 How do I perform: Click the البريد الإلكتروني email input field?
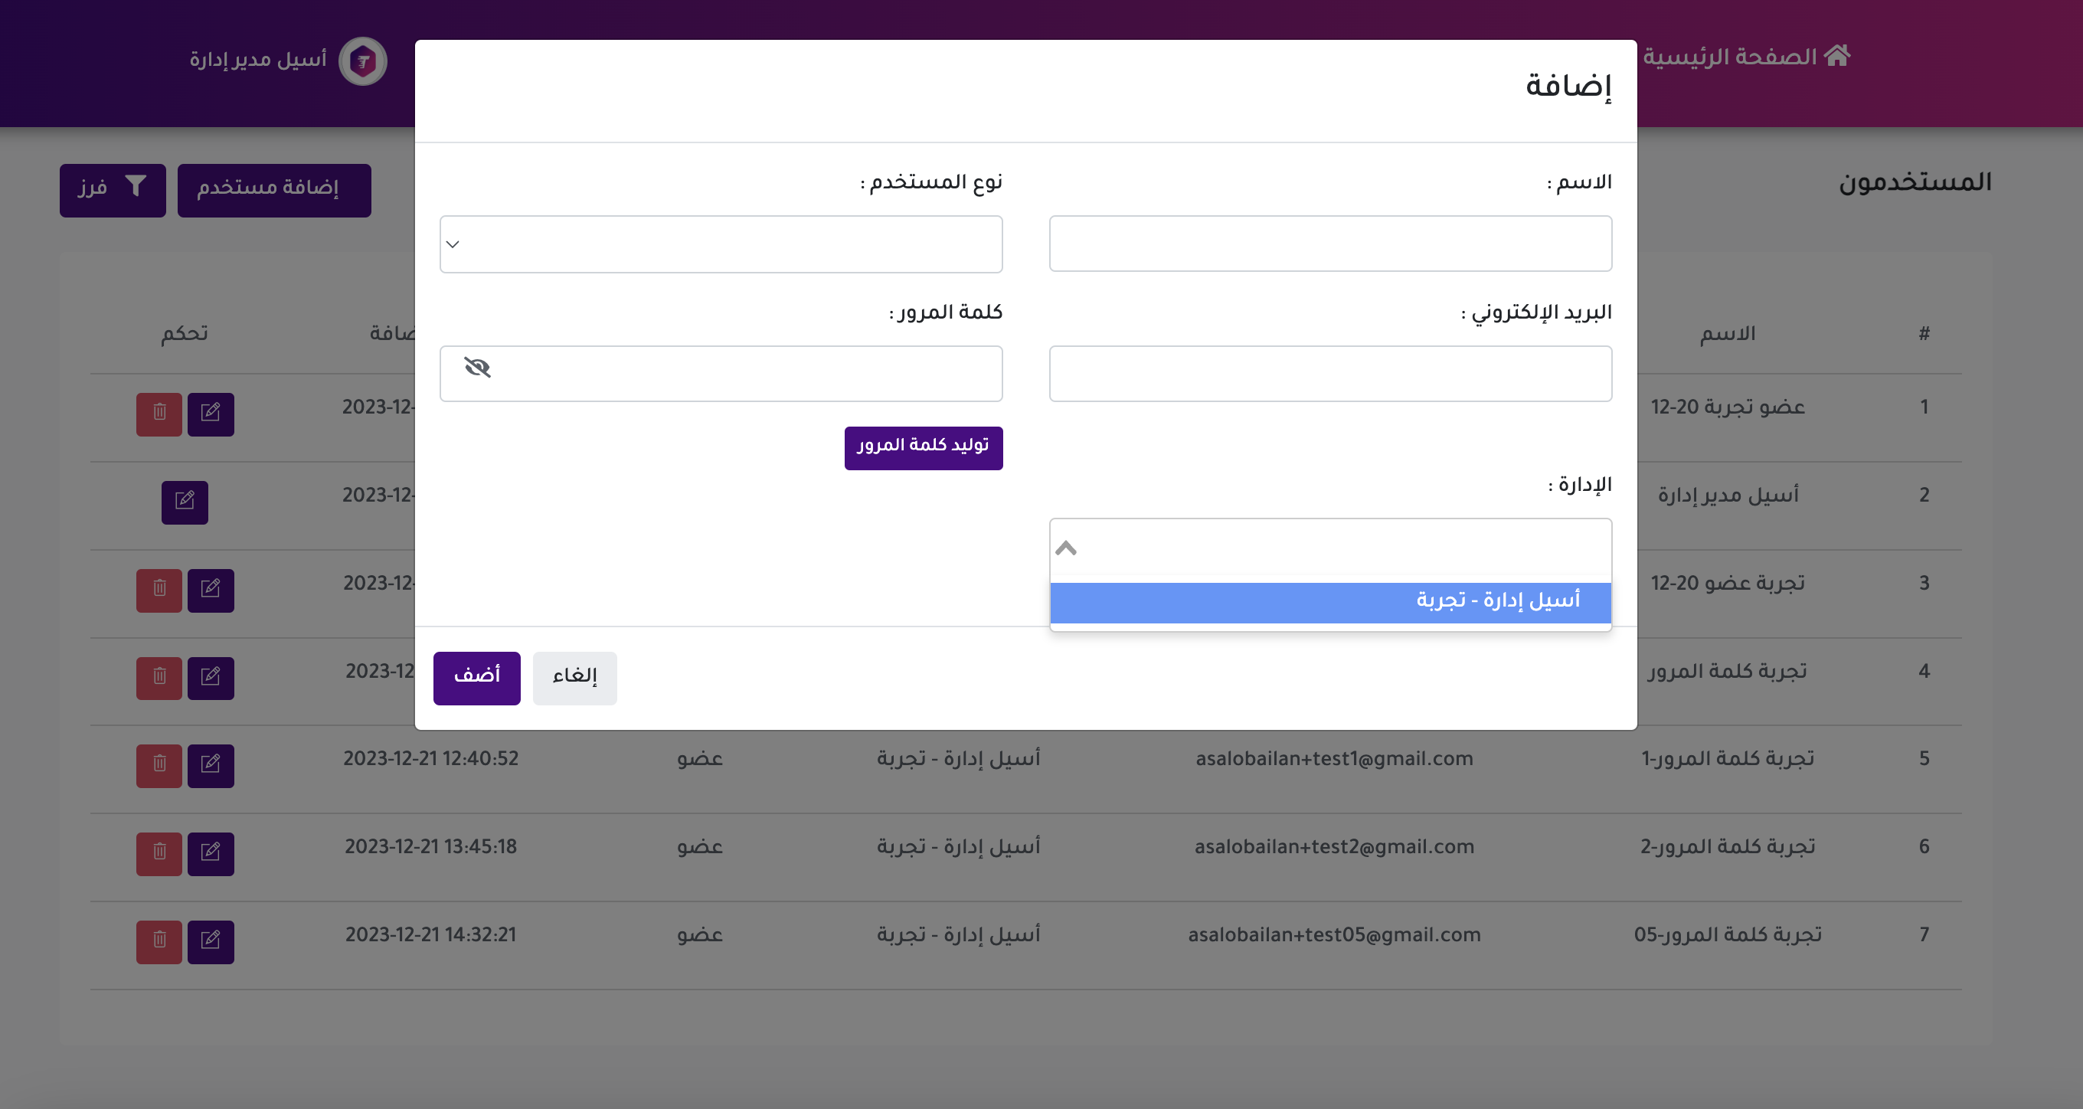click(1329, 373)
